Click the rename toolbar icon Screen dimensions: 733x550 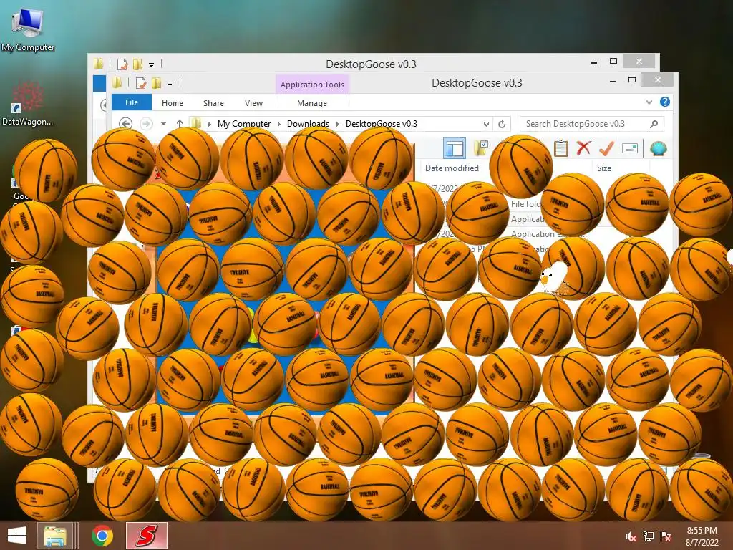point(630,149)
